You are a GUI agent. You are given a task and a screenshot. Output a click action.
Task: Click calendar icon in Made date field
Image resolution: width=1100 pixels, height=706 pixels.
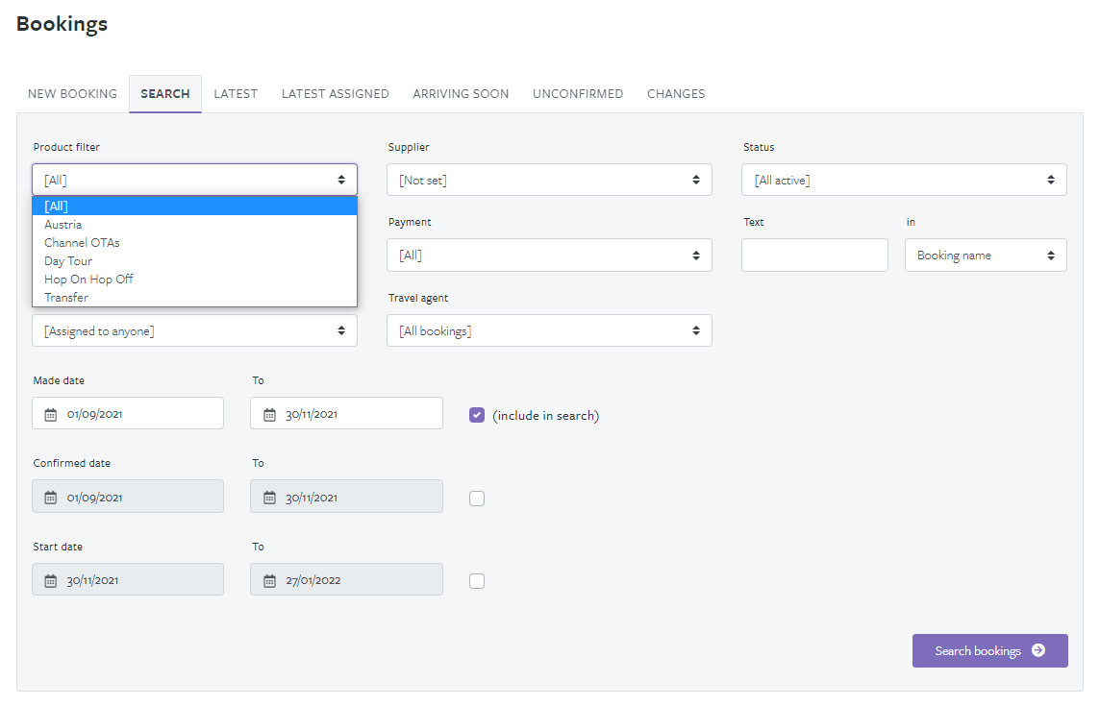51,415
